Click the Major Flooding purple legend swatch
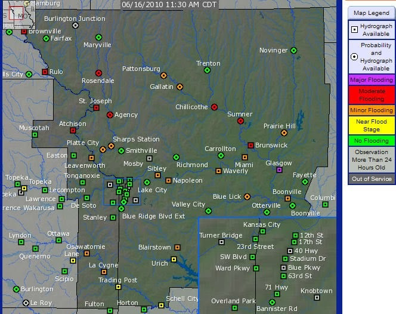This screenshot has height=314, width=396. coord(372,80)
